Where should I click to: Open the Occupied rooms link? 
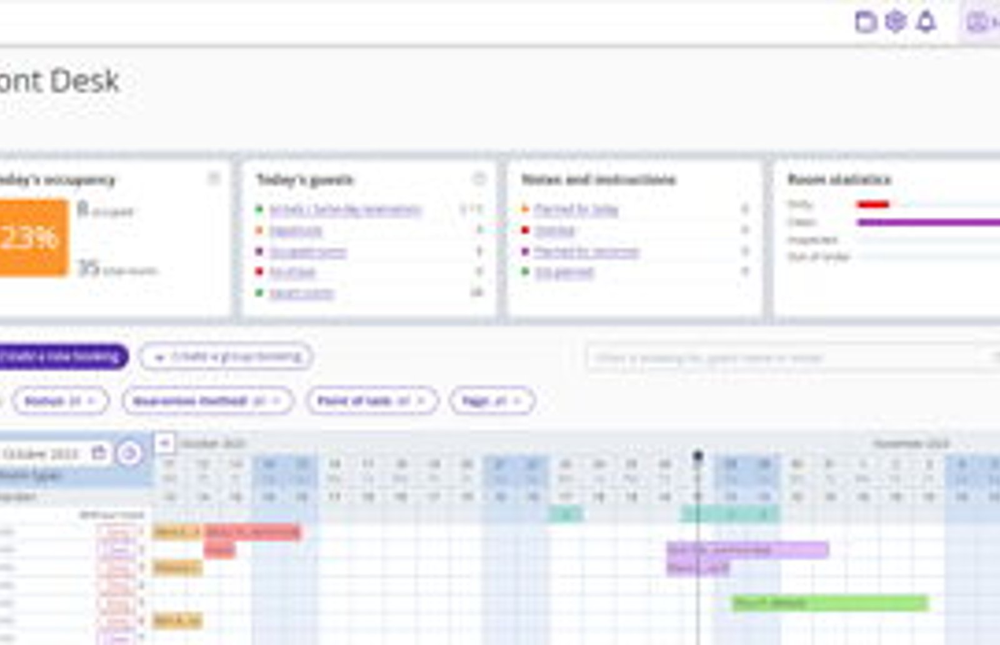[x=307, y=252]
